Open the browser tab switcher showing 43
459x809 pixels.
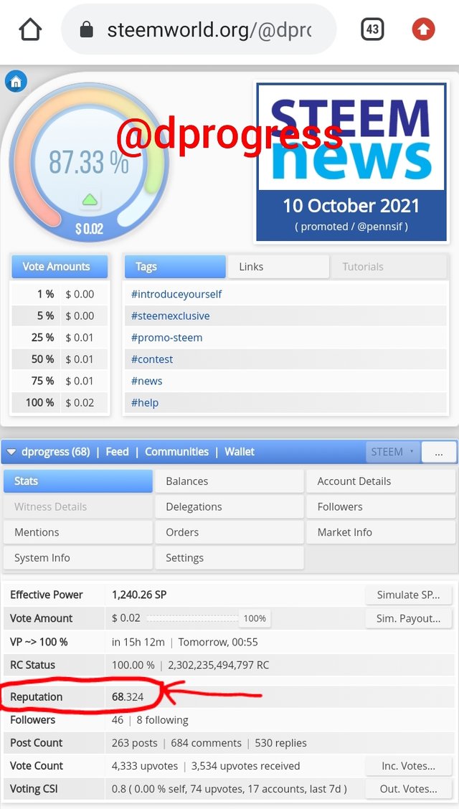point(372,29)
